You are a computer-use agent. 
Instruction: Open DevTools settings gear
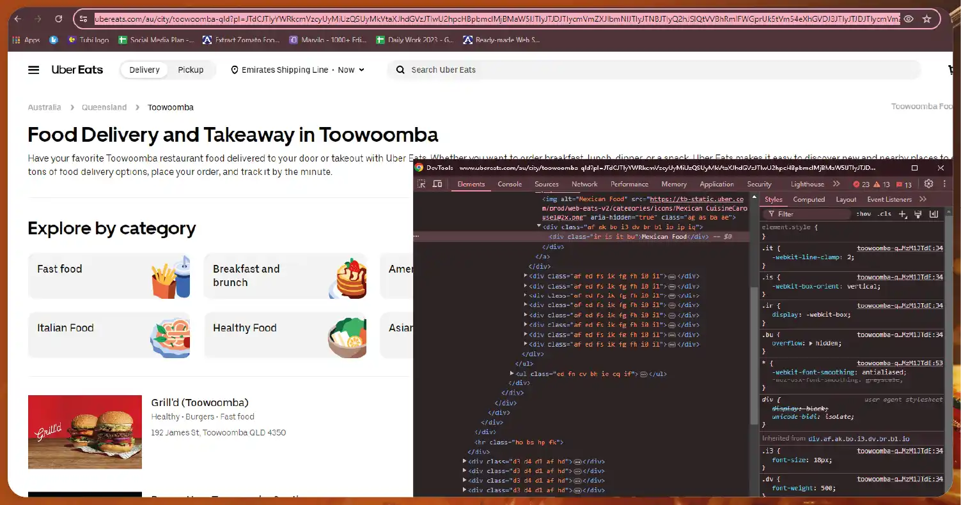point(928,184)
